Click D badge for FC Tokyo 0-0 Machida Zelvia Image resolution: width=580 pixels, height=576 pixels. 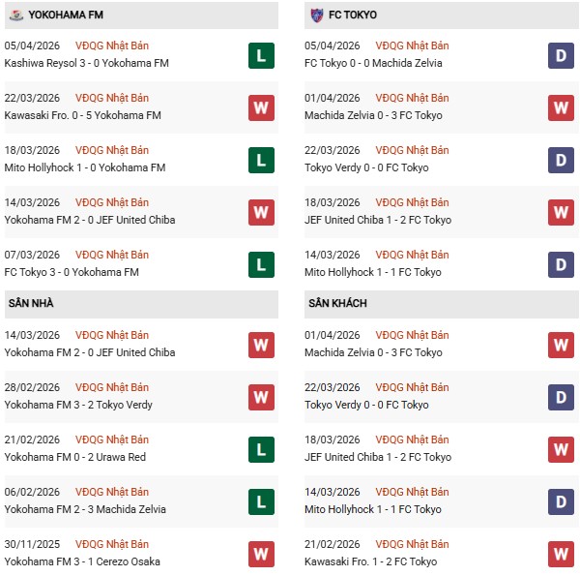[x=561, y=55]
